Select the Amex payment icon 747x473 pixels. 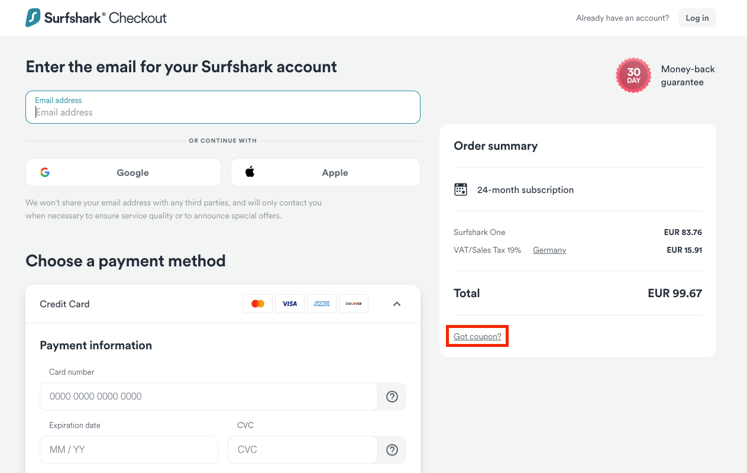point(322,303)
